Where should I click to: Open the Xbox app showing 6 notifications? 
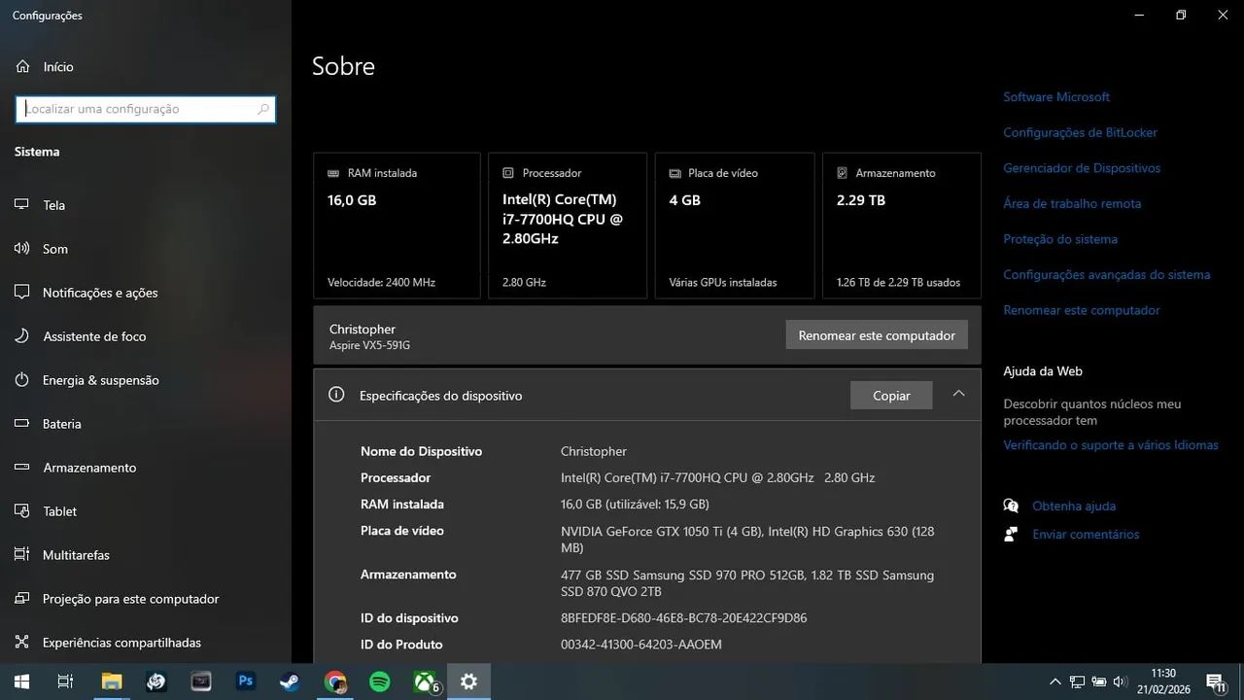pyautogui.click(x=424, y=682)
